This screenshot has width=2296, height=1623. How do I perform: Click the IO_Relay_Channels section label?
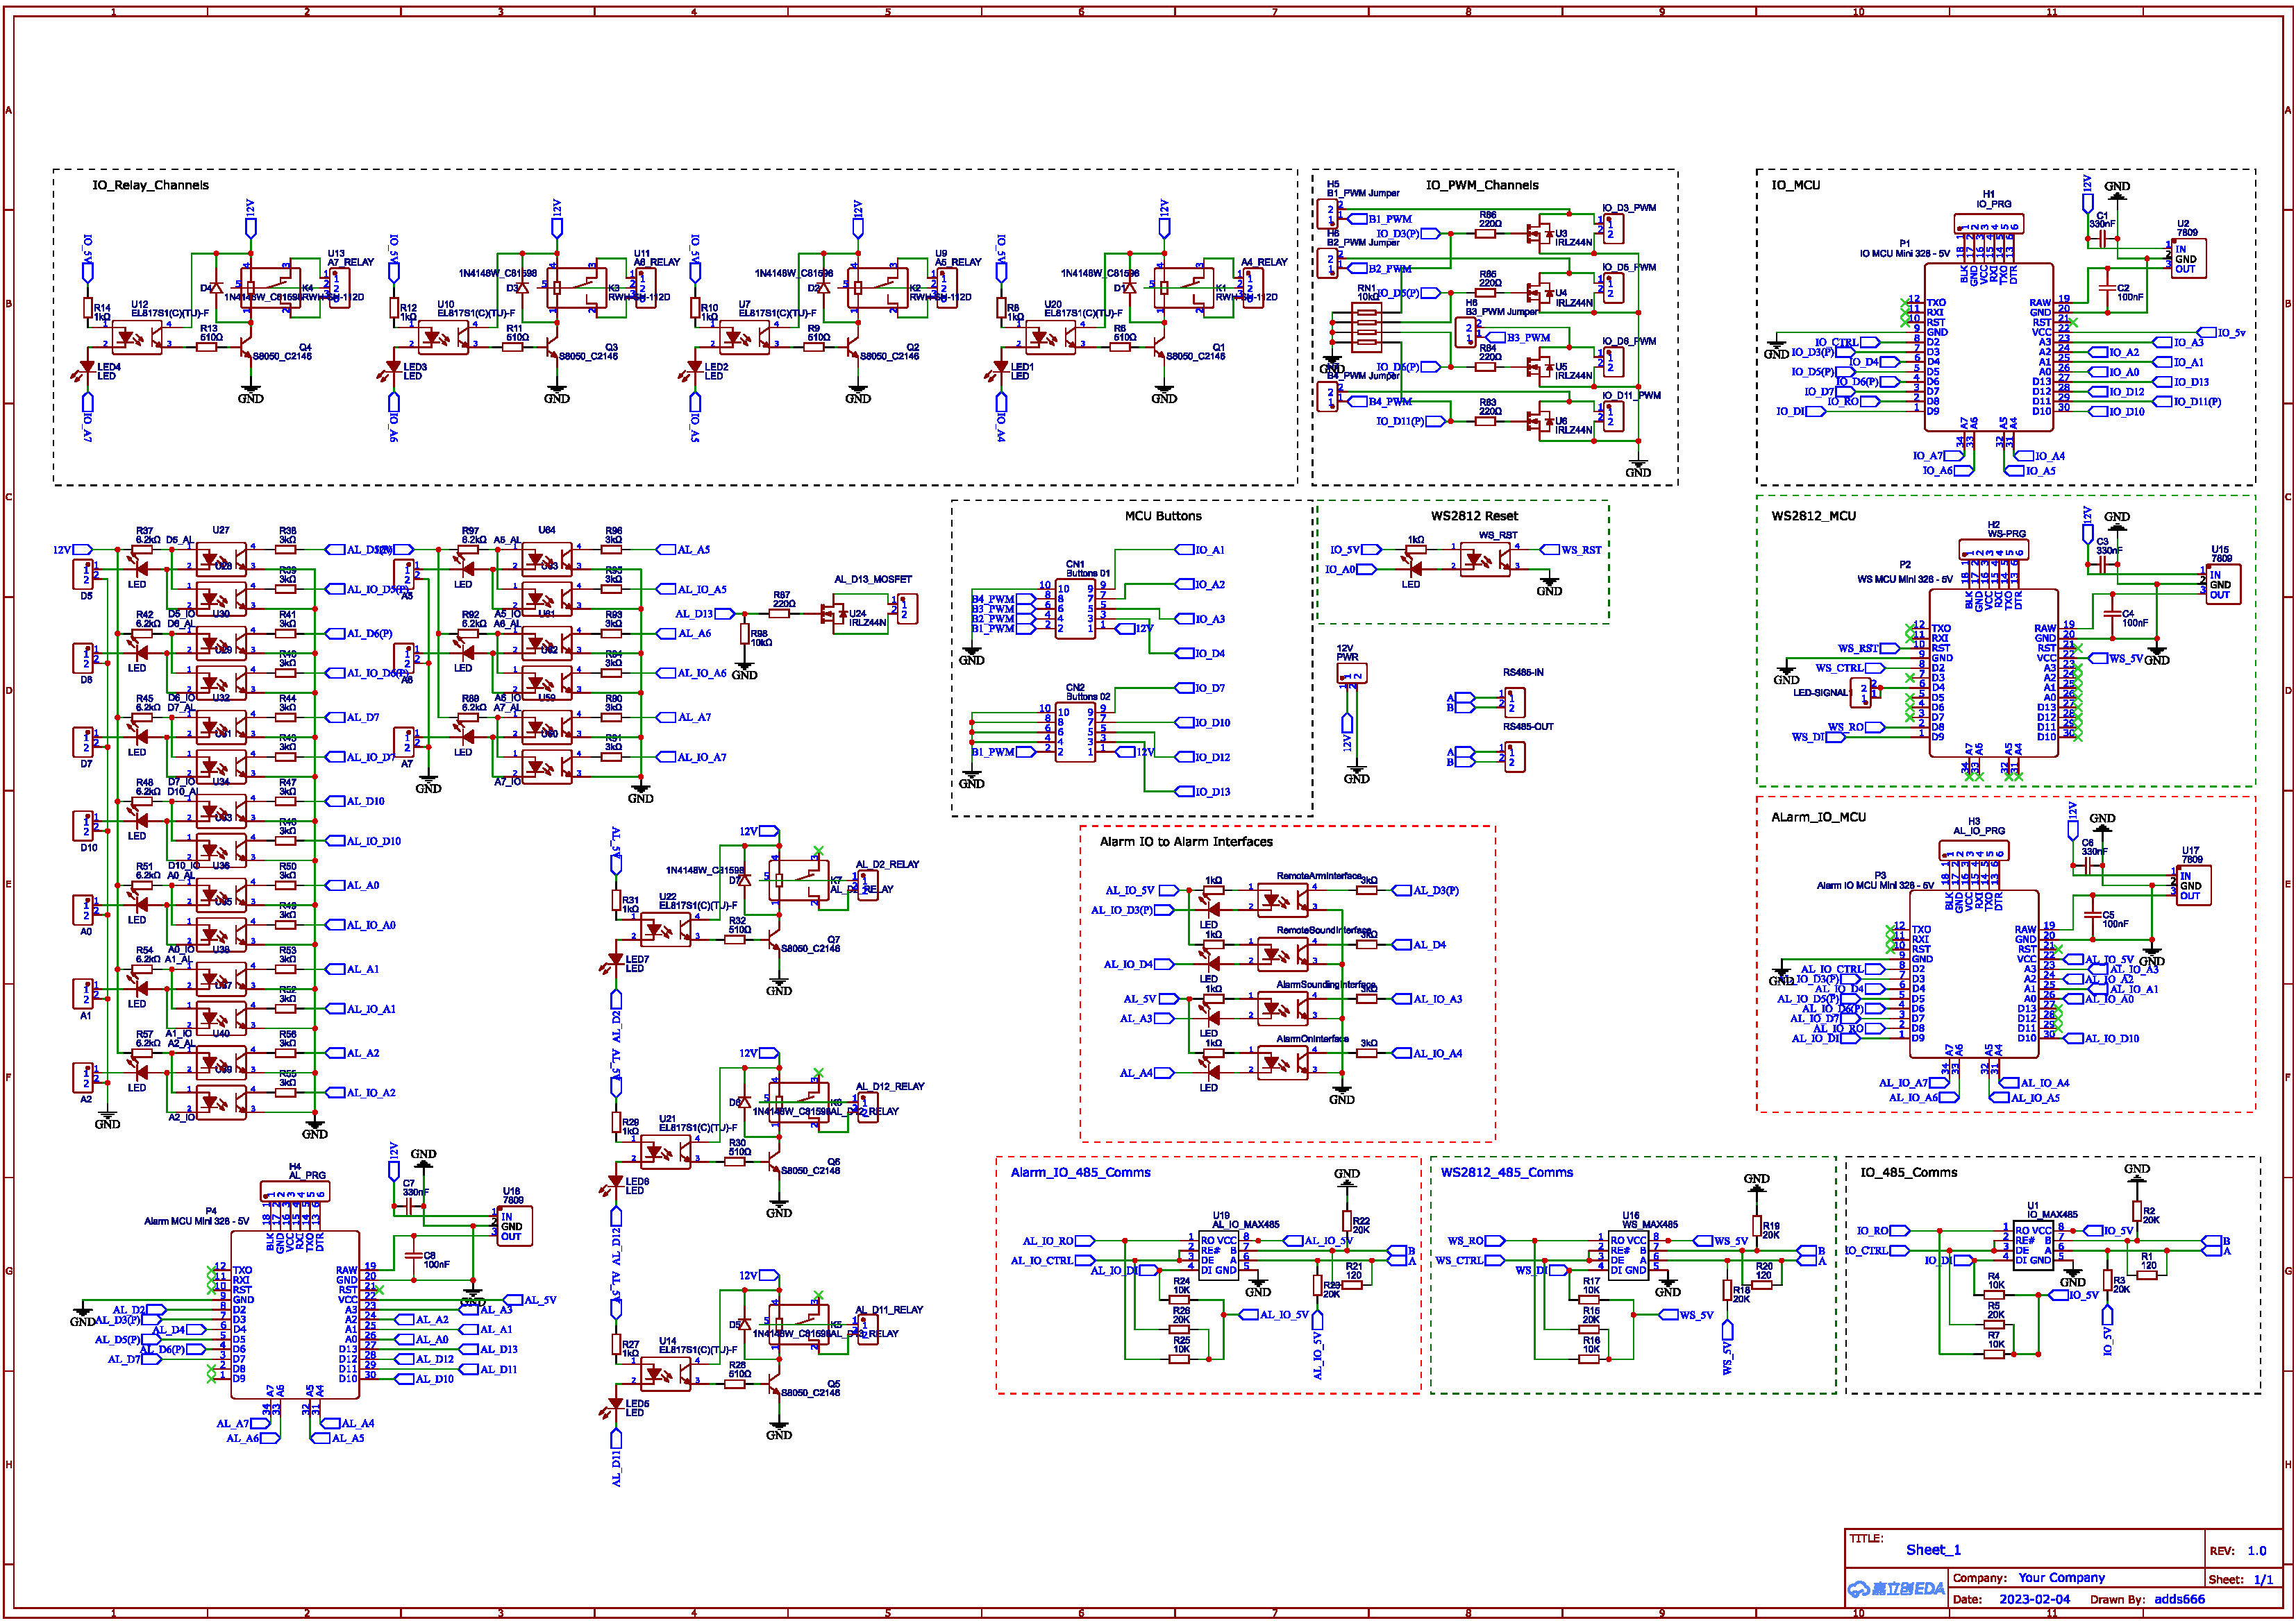click(150, 185)
